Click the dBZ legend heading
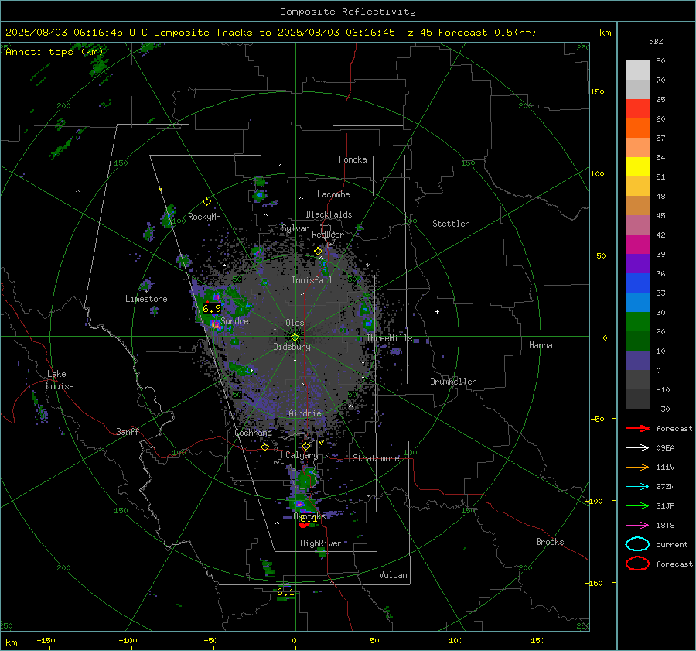Image resolution: width=696 pixels, height=651 pixels. 656,42
